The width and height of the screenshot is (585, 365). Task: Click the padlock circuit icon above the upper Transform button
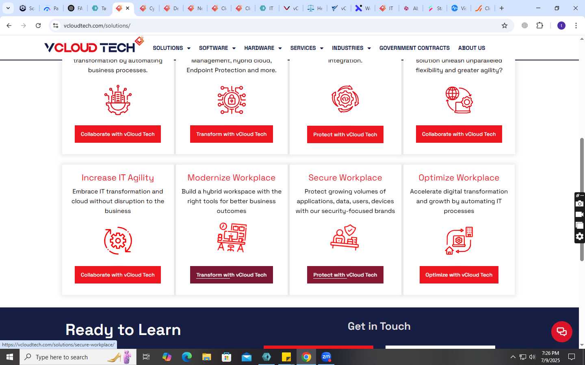tap(232, 100)
